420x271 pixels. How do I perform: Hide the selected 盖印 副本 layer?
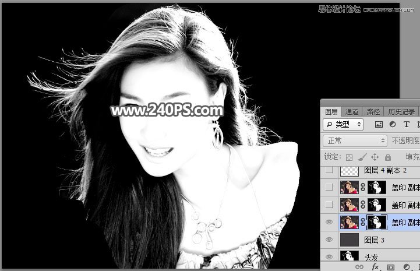pyautogui.click(x=330, y=222)
